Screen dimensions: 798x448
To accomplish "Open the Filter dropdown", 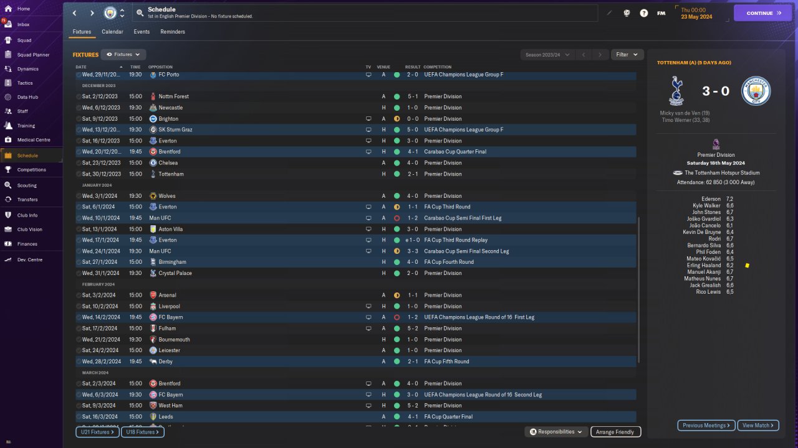I will [x=627, y=55].
